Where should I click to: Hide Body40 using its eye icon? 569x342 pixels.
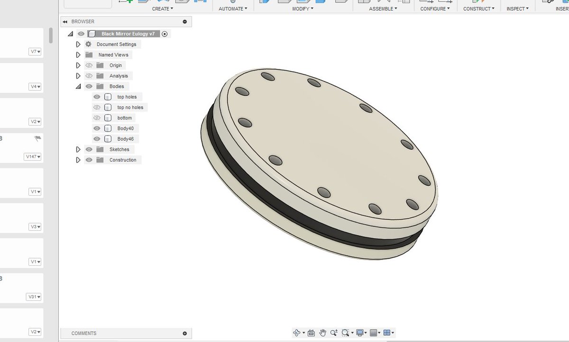97,128
